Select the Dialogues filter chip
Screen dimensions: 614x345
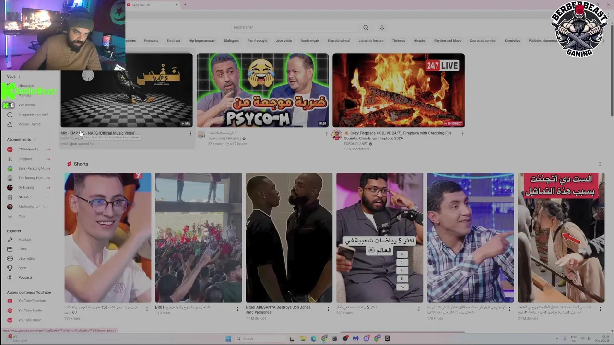click(x=231, y=41)
